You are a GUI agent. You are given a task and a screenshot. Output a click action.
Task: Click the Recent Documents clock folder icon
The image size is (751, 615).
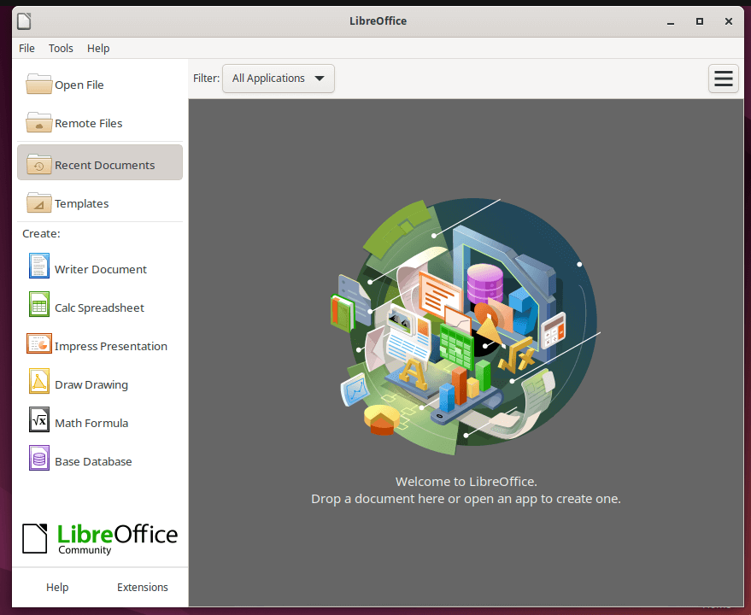tap(38, 164)
